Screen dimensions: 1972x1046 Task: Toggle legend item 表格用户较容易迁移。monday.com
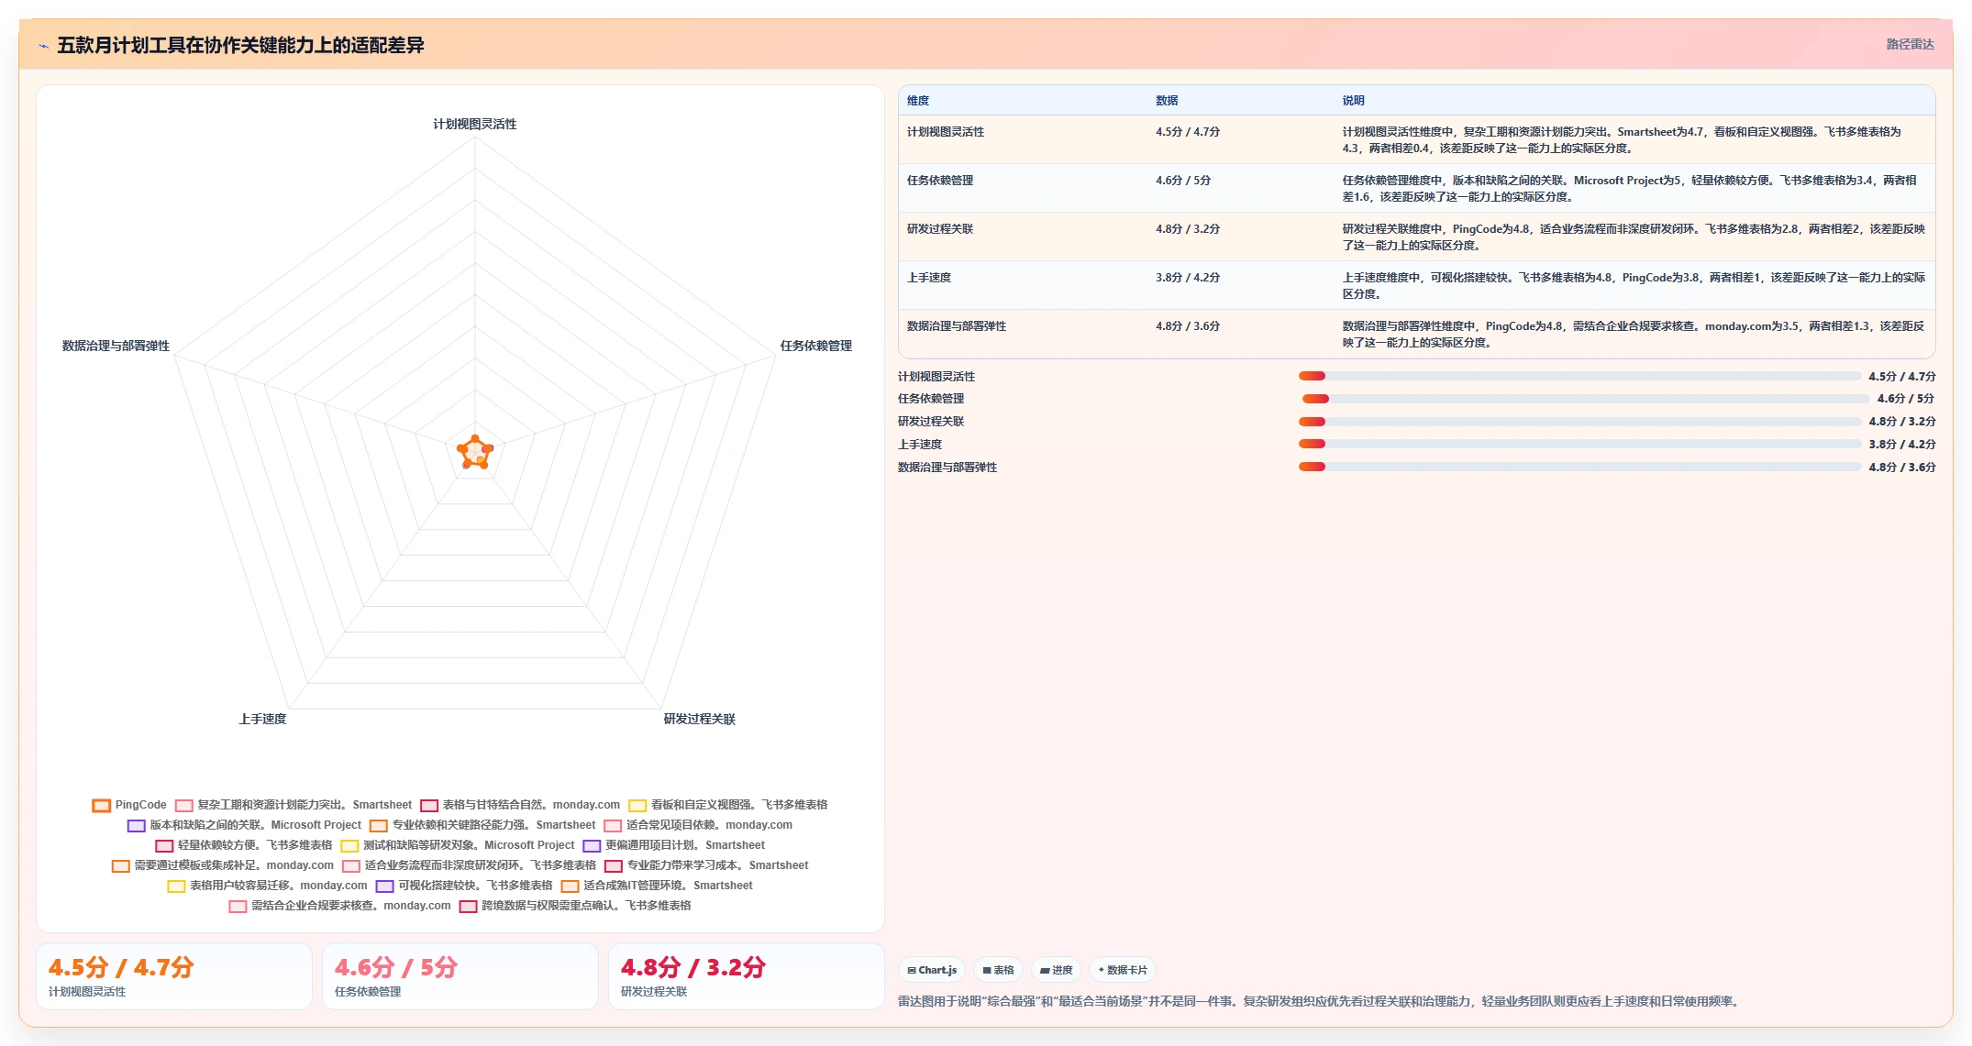267,886
